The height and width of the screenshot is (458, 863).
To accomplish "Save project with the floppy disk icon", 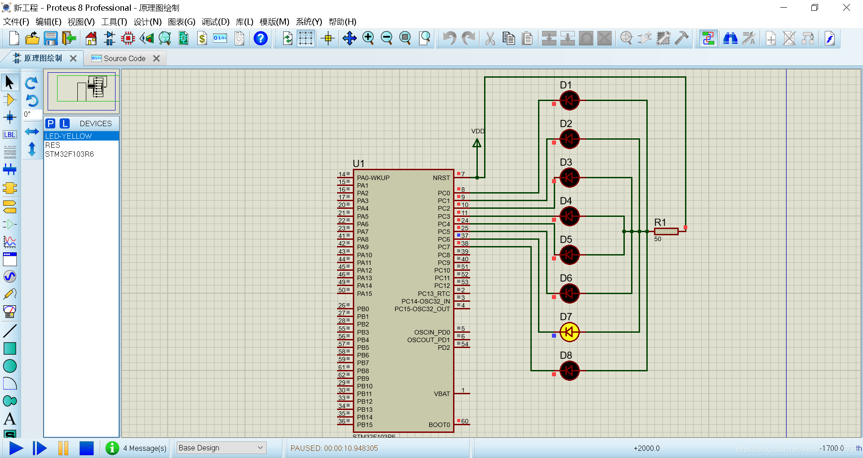I will pos(50,38).
